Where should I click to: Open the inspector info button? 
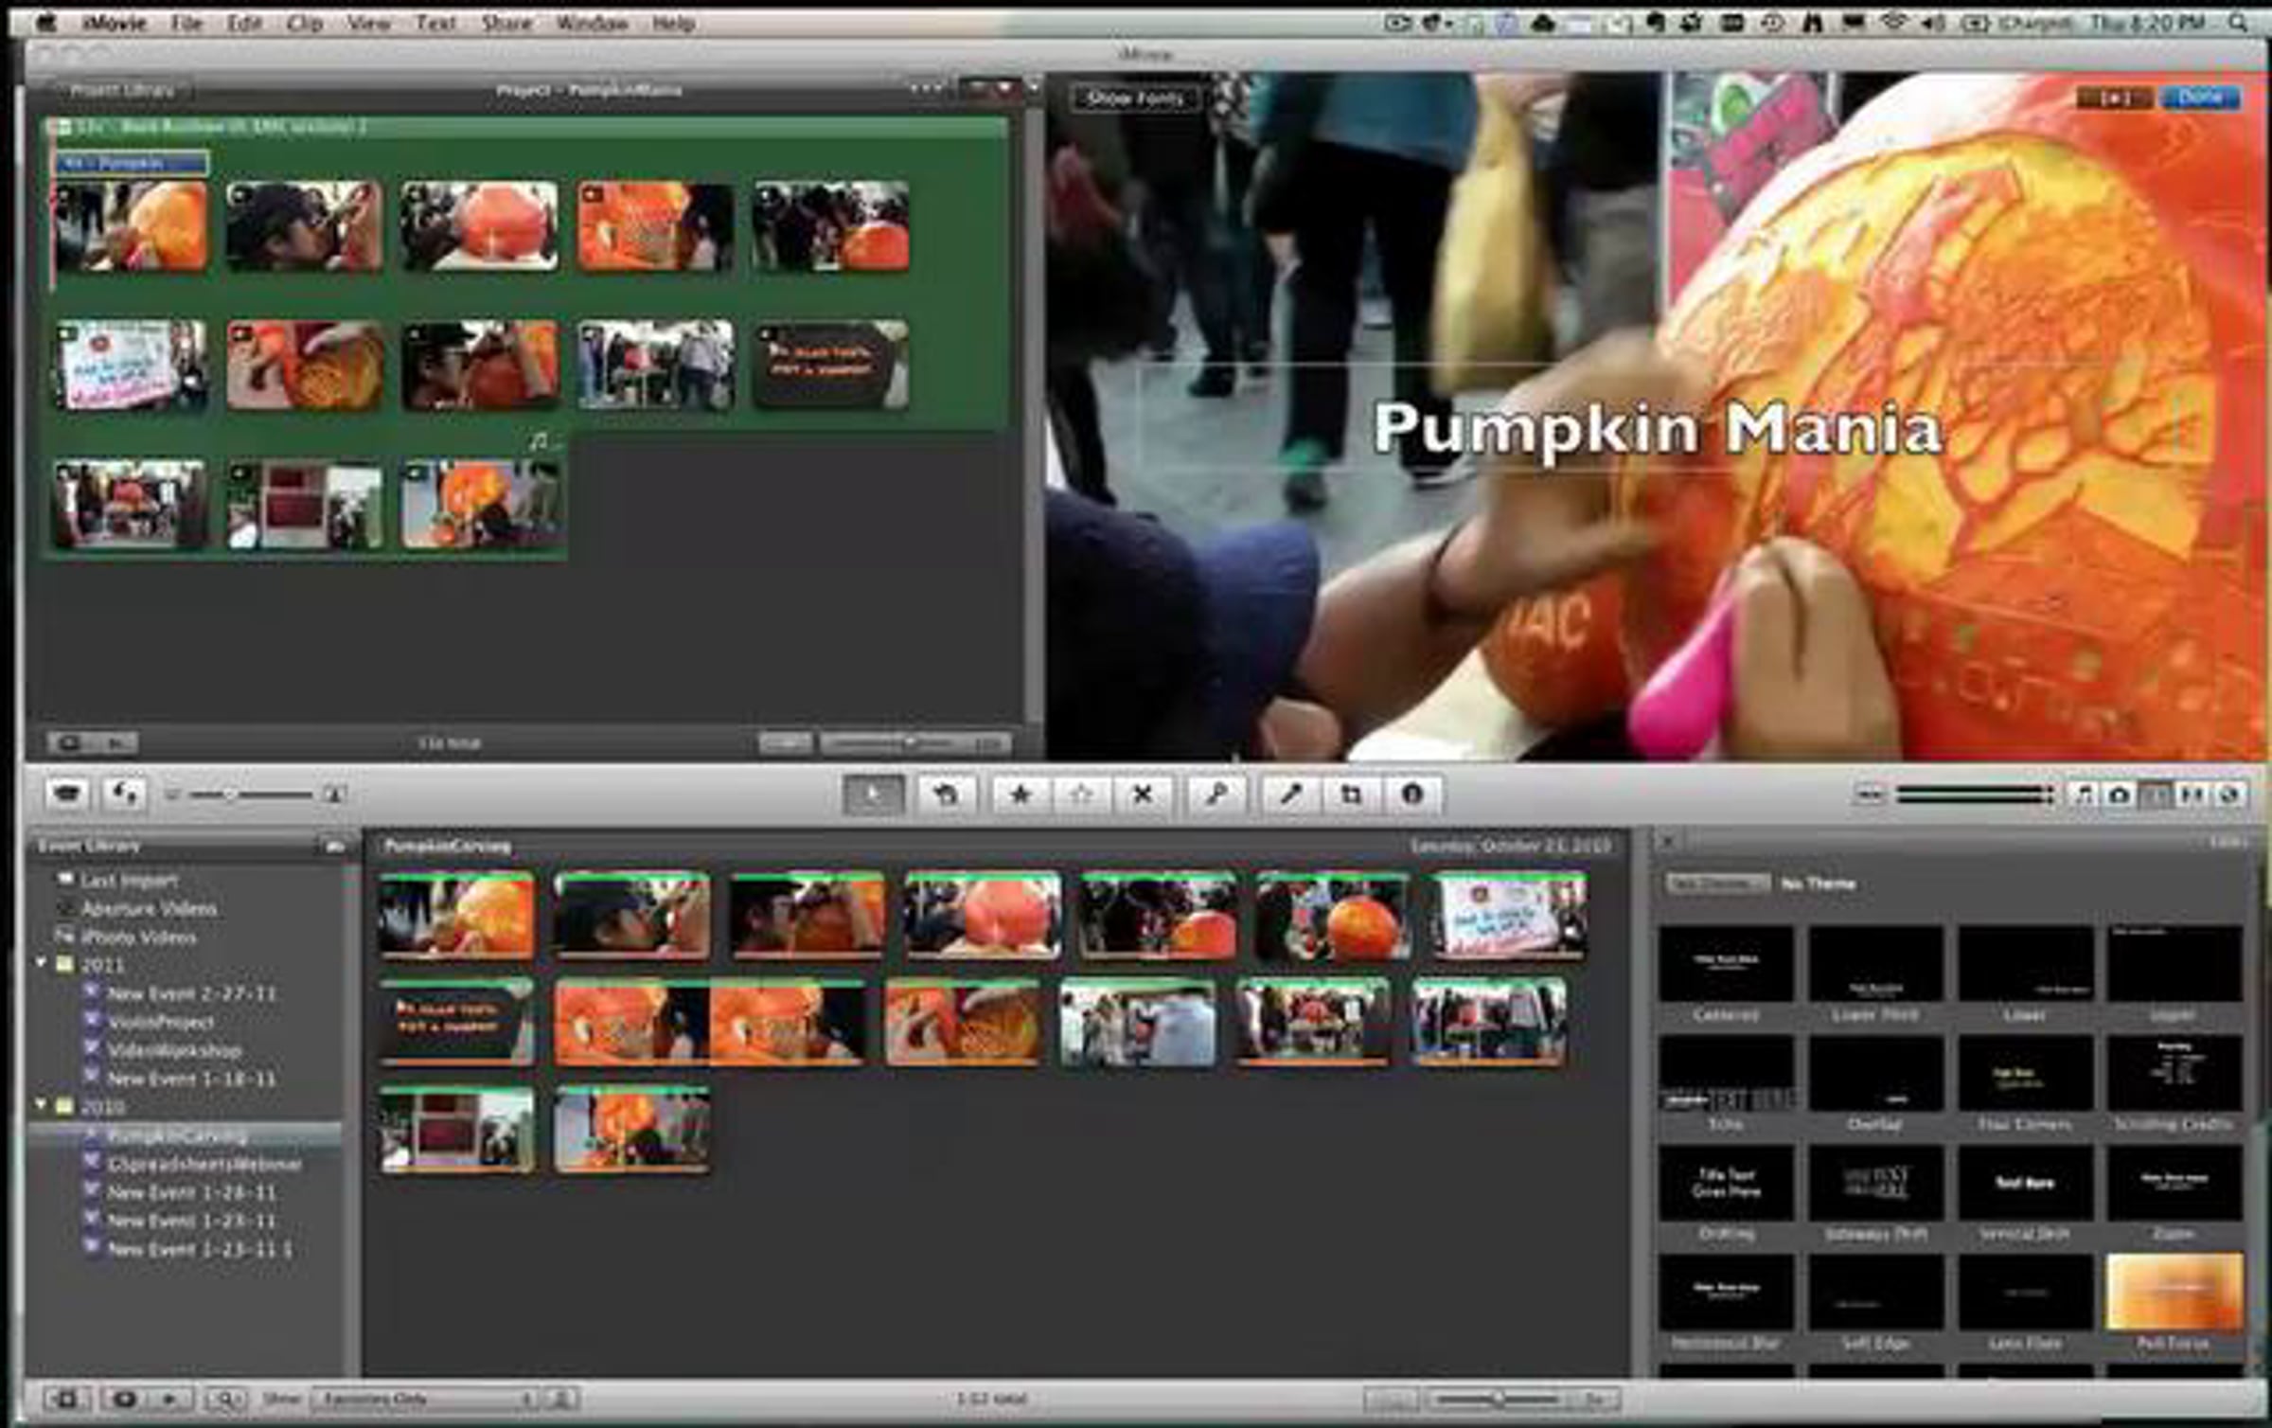[x=1412, y=794]
